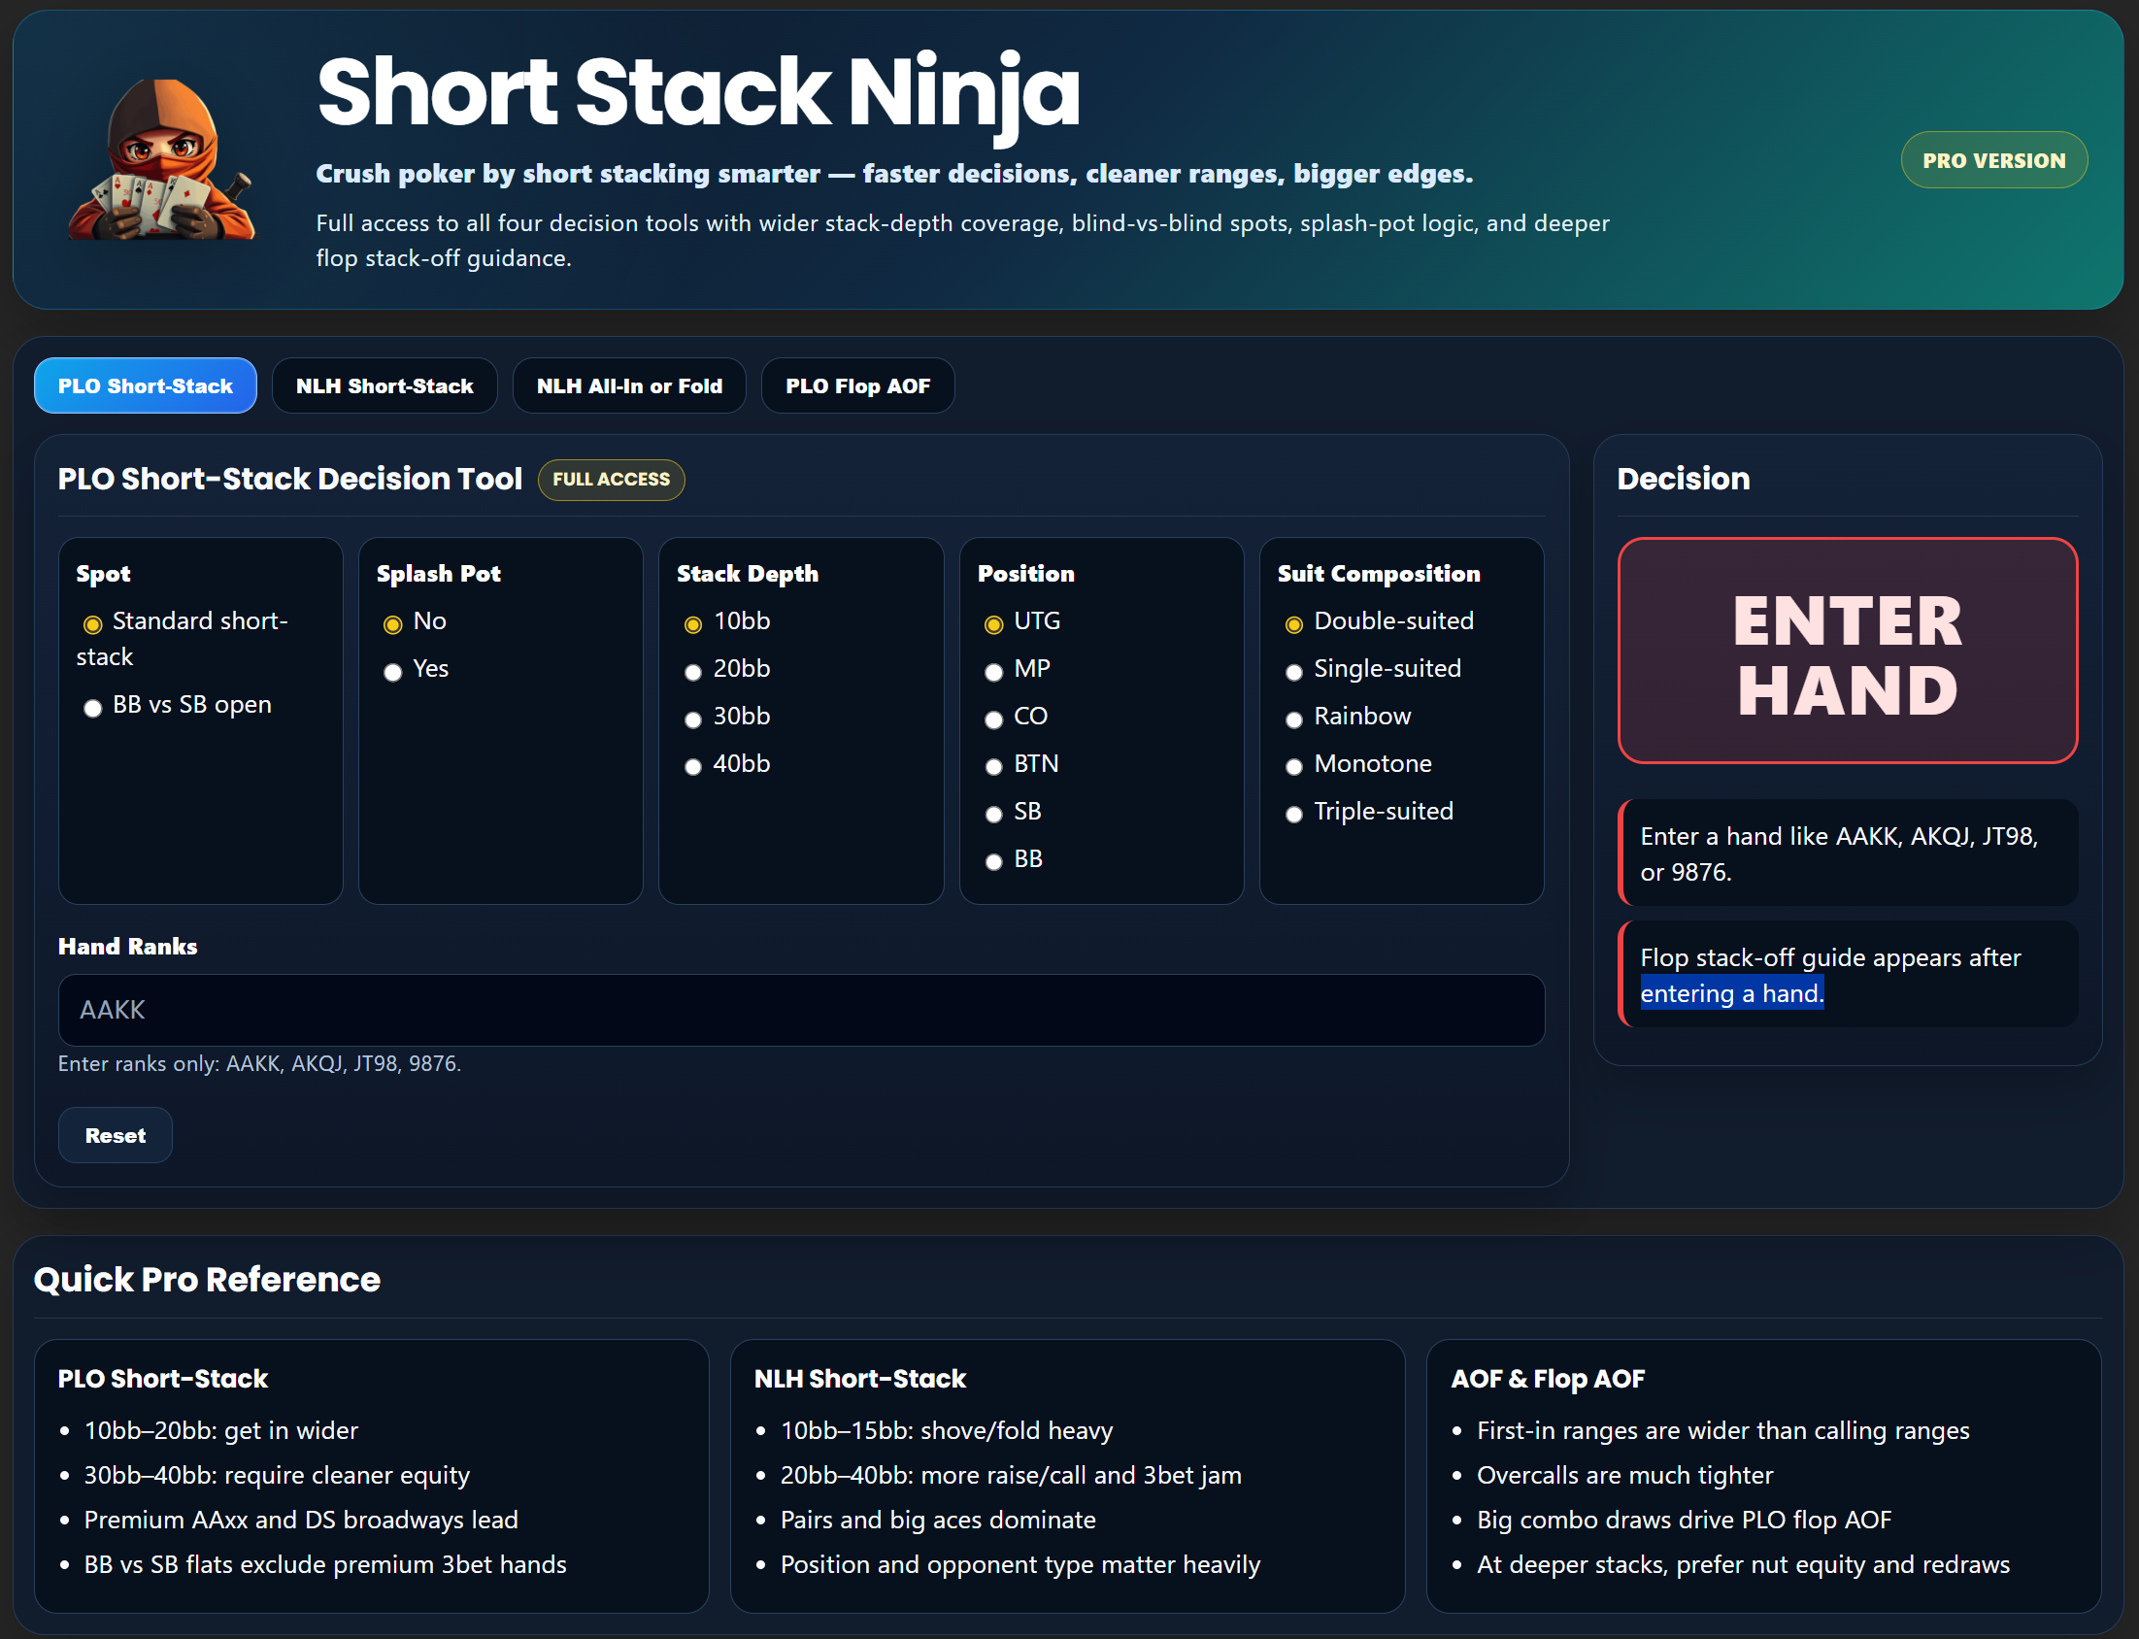The width and height of the screenshot is (2139, 1639).
Task: Click the 'Enter ranks only' helper text
Action: 259,1063
